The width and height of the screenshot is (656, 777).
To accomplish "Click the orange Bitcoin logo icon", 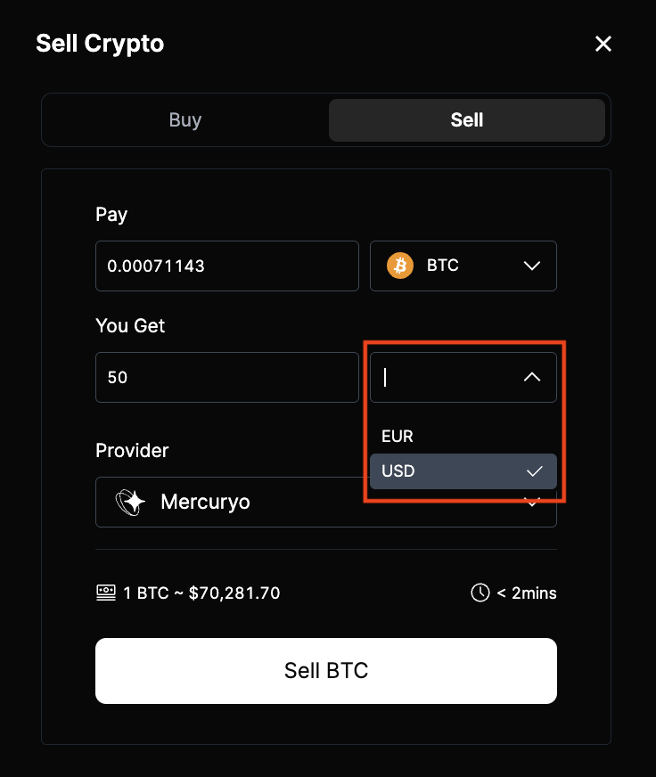I will tap(400, 266).
